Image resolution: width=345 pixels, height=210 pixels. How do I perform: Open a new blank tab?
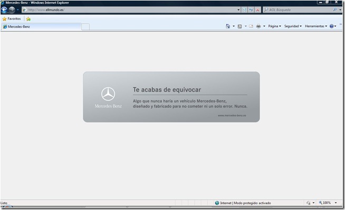pyautogui.click(x=85, y=27)
